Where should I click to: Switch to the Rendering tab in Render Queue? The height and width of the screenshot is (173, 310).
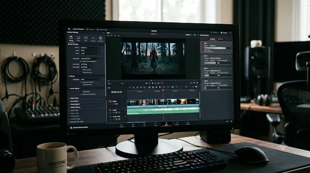213,39
